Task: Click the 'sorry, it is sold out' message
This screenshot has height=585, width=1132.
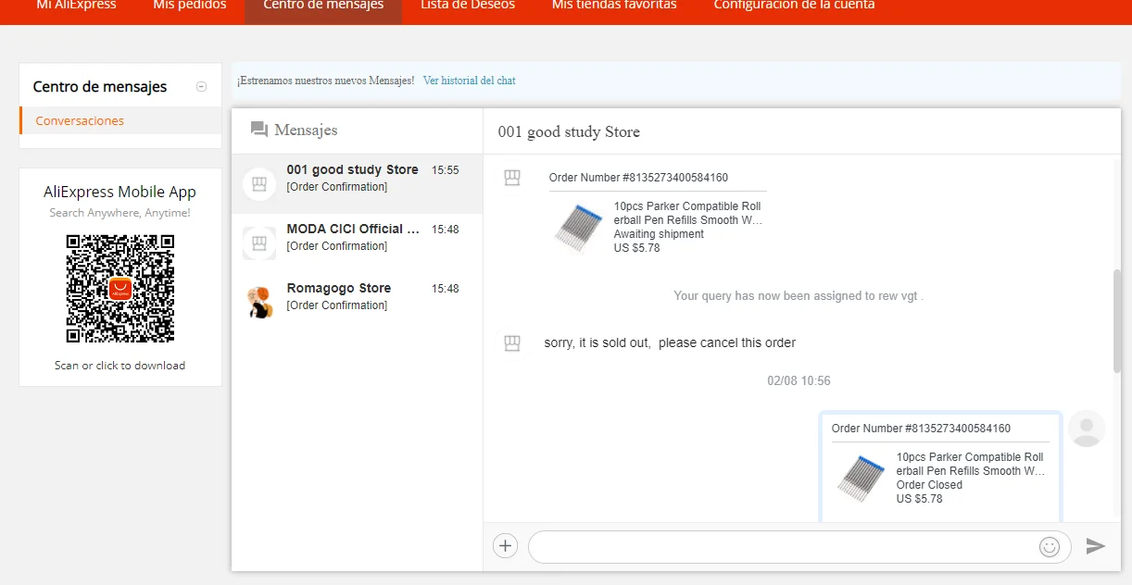Action: click(670, 342)
